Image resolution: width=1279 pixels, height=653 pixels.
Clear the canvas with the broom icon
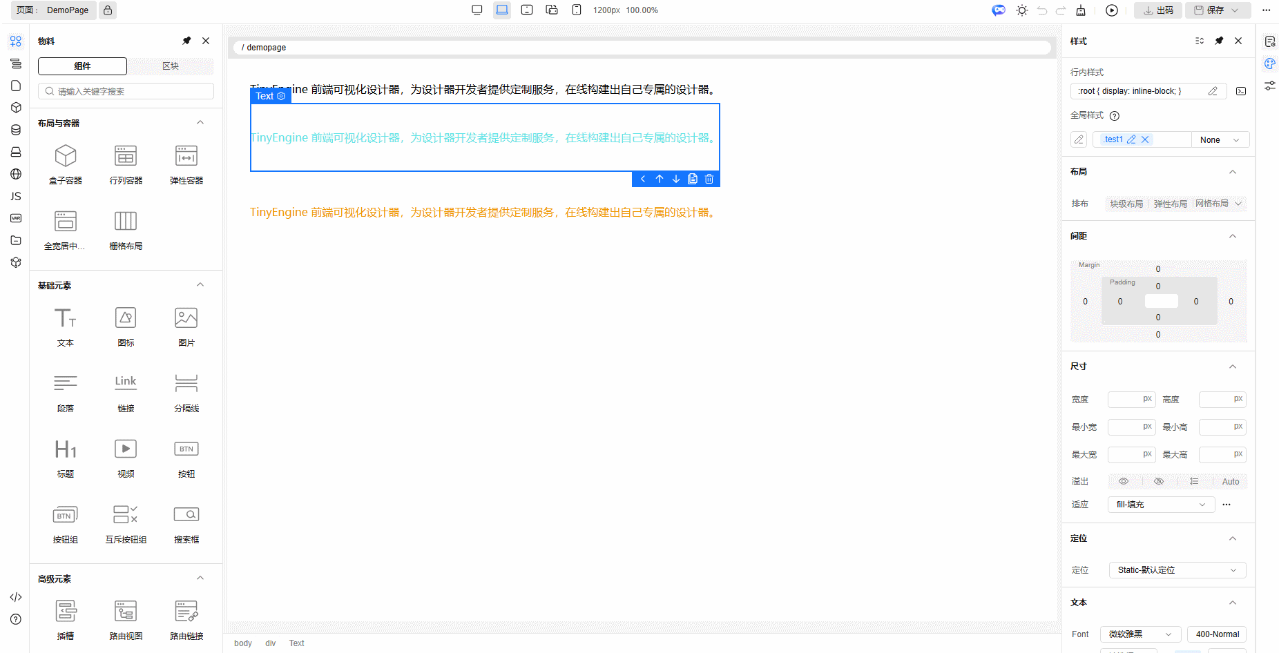pos(1081,10)
